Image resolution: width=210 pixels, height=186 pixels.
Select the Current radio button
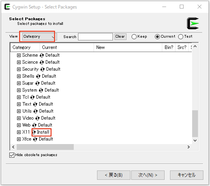(x=157, y=37)
